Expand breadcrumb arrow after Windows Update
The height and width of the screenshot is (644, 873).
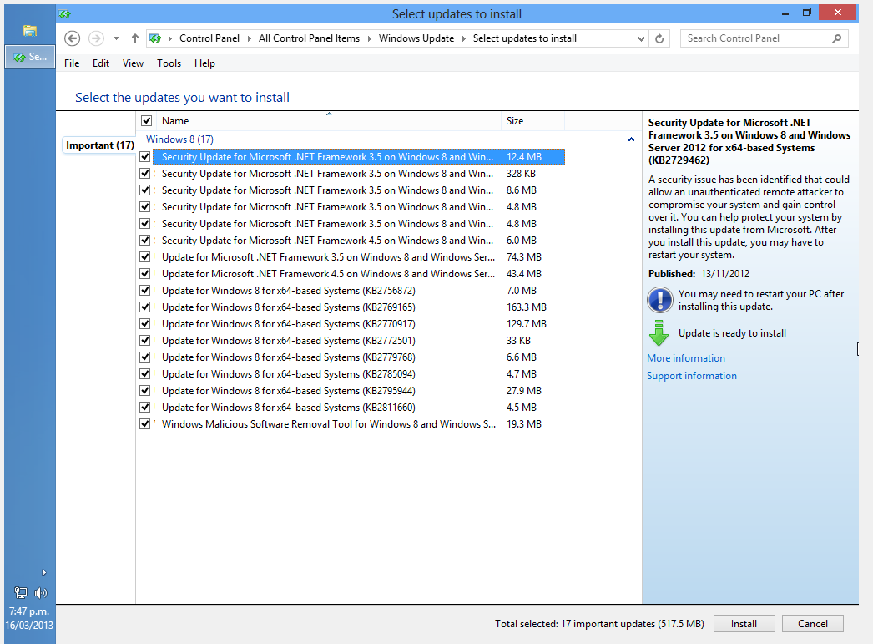pos(463,38)
